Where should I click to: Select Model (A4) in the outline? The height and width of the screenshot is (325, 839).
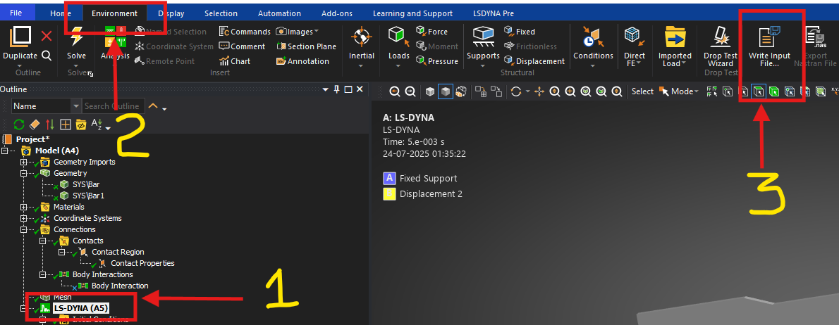click(56, 151)
